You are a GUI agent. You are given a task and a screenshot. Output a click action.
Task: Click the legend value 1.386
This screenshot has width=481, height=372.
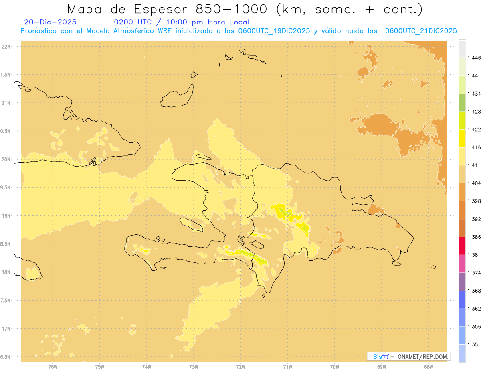(475, 237)
